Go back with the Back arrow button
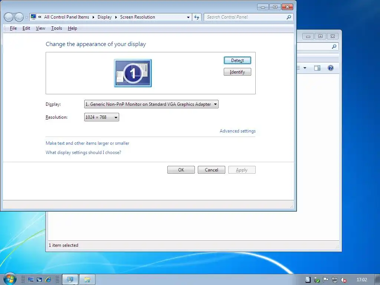 pyautogui.click(x=9, y=17)
